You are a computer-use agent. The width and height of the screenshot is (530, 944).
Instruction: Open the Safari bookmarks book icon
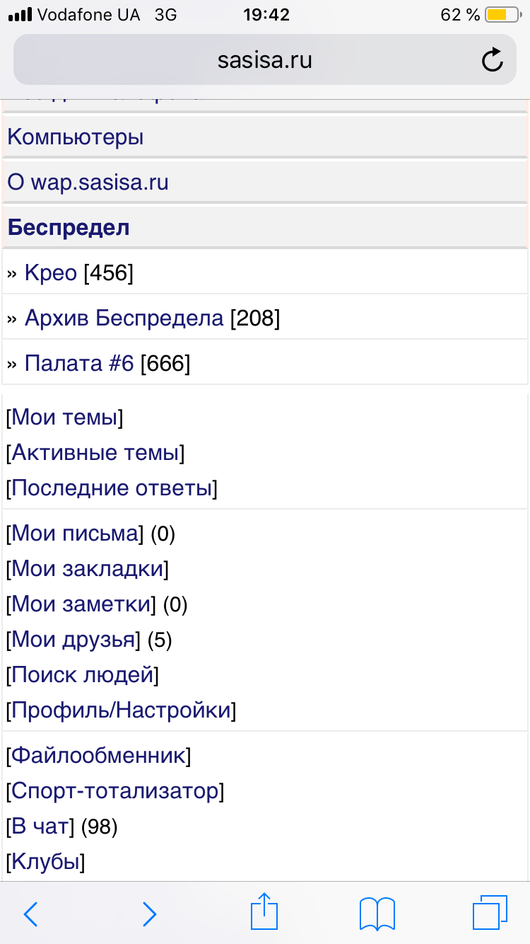pos(377,914)
